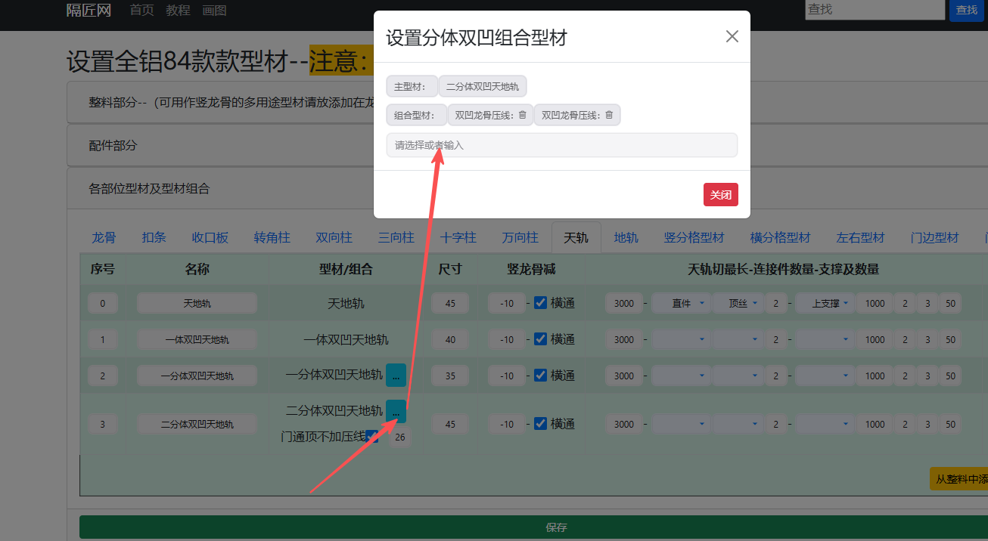The height and width of the screenshot is (541, 988).
Task: Delete the first 双凹龙骨压线 combo profile
Action: point(522,116)
